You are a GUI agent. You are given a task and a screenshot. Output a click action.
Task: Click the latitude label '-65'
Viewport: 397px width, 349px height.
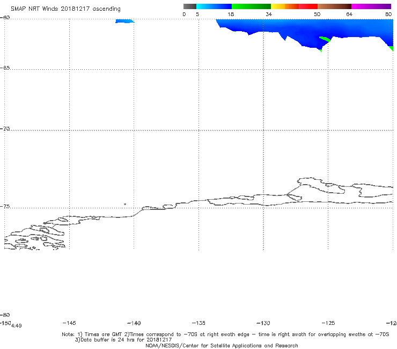5,68
